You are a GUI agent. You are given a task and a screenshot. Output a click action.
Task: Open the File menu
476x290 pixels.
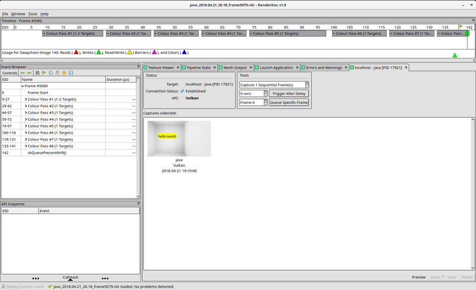click(x=5, y=14)
